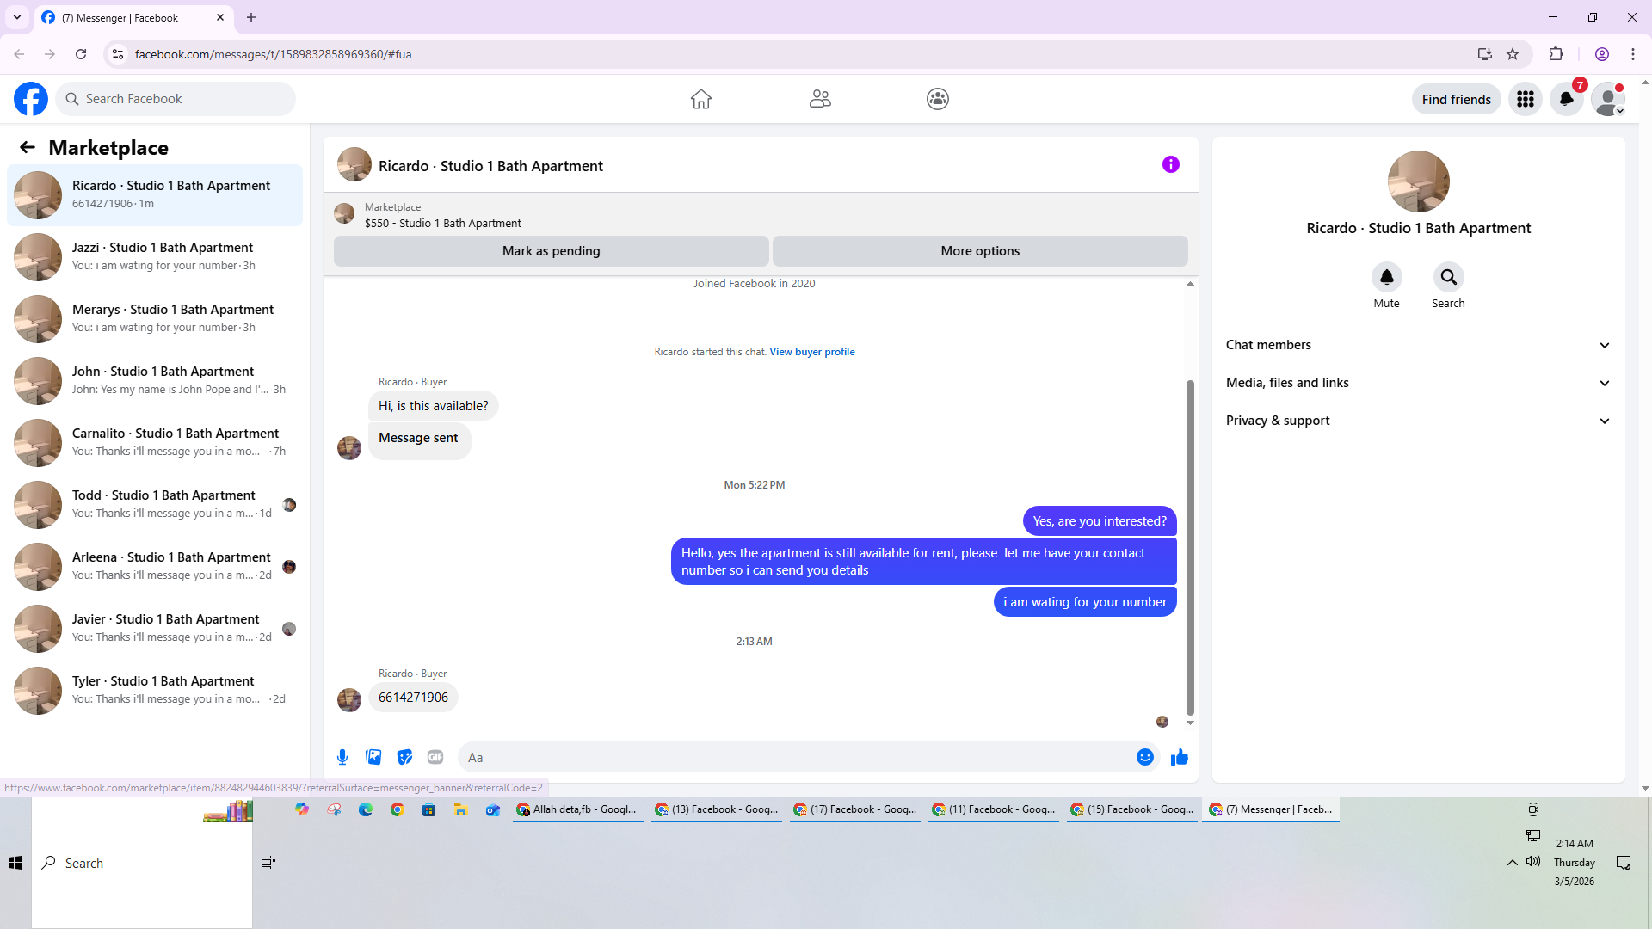Image resolution: width=1652 pixels, height=929 pixels.
Task: Click Find friends button
Action: click(x=1457, y=99)
